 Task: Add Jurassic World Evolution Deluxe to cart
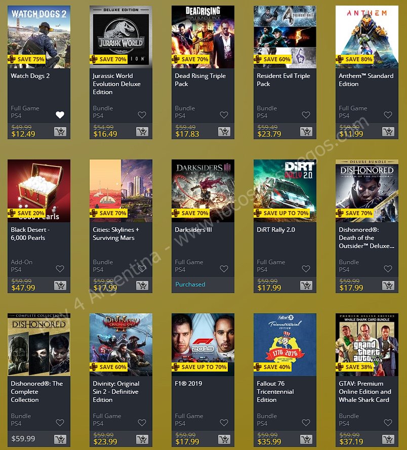[x=142, y=132]
